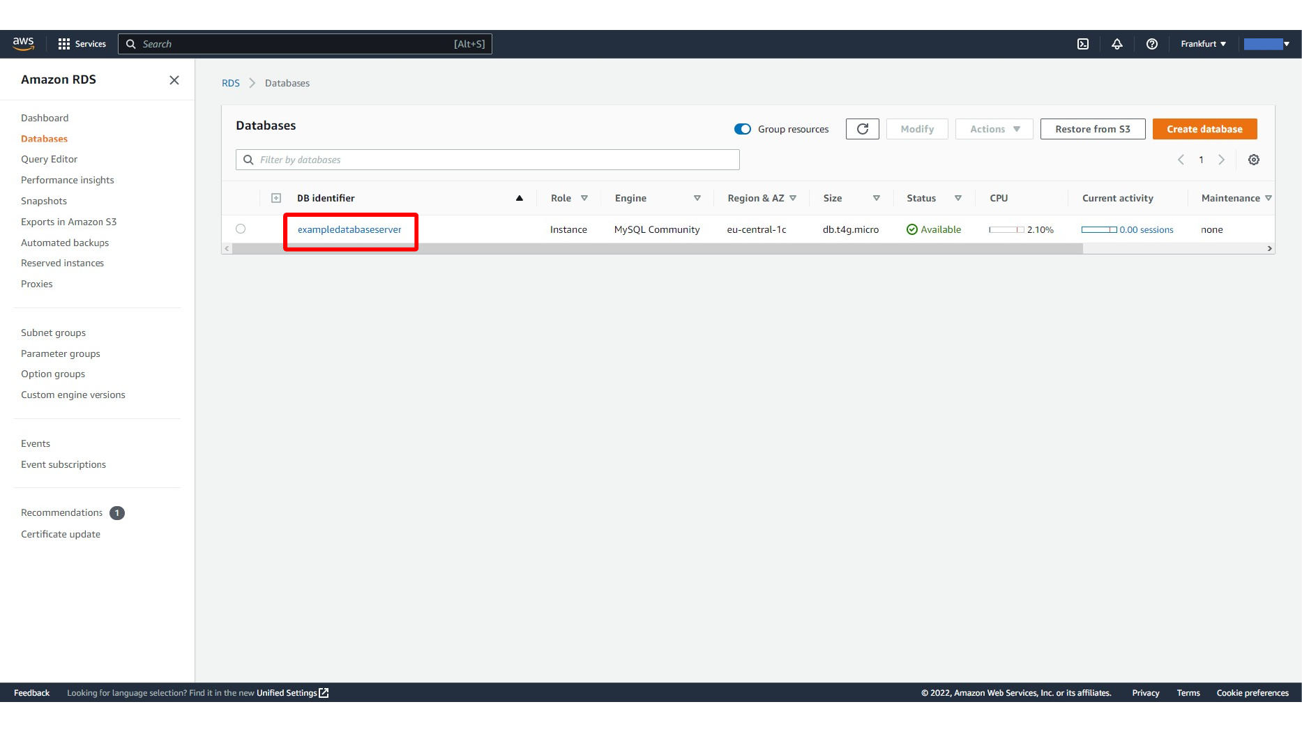
Task: Click the scroll-left arrow of table
Action: tap(227, 248)
